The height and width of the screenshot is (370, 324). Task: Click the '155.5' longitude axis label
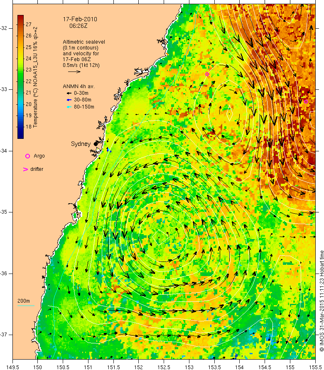tap(315, 367)
